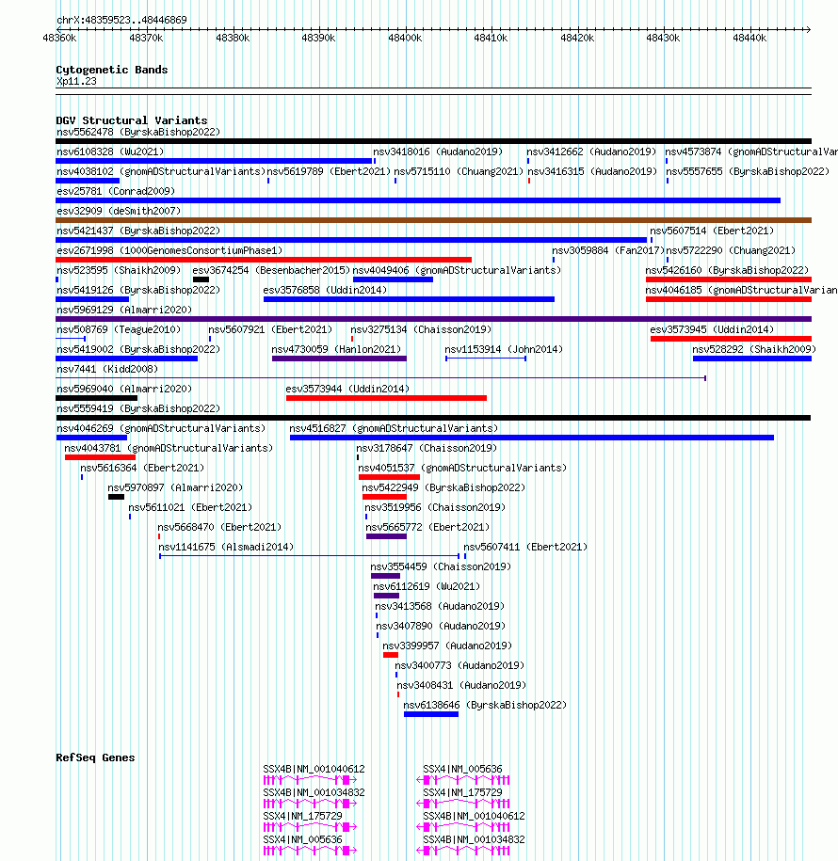Click the nsv5668470 (Ebert2021) label
This screenshot has width=838, height=861.
pyautogui.click(x=219, y=528)
